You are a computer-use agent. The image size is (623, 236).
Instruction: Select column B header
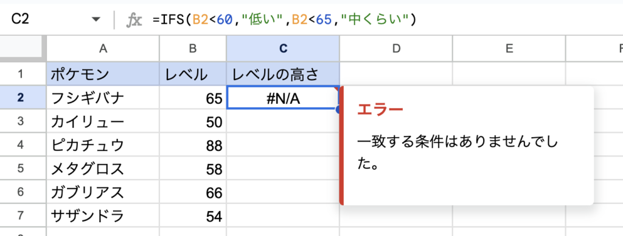pyautogui.click(x=193, y=49)
